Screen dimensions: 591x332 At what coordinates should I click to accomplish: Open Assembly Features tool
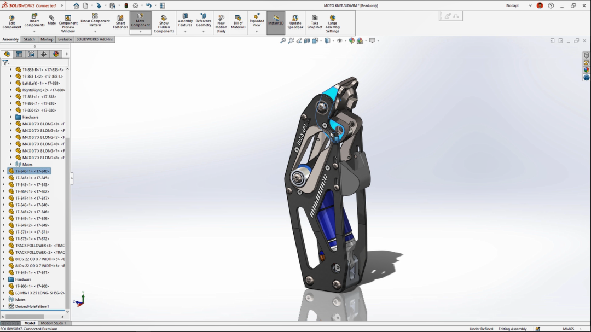coord(185,20)
